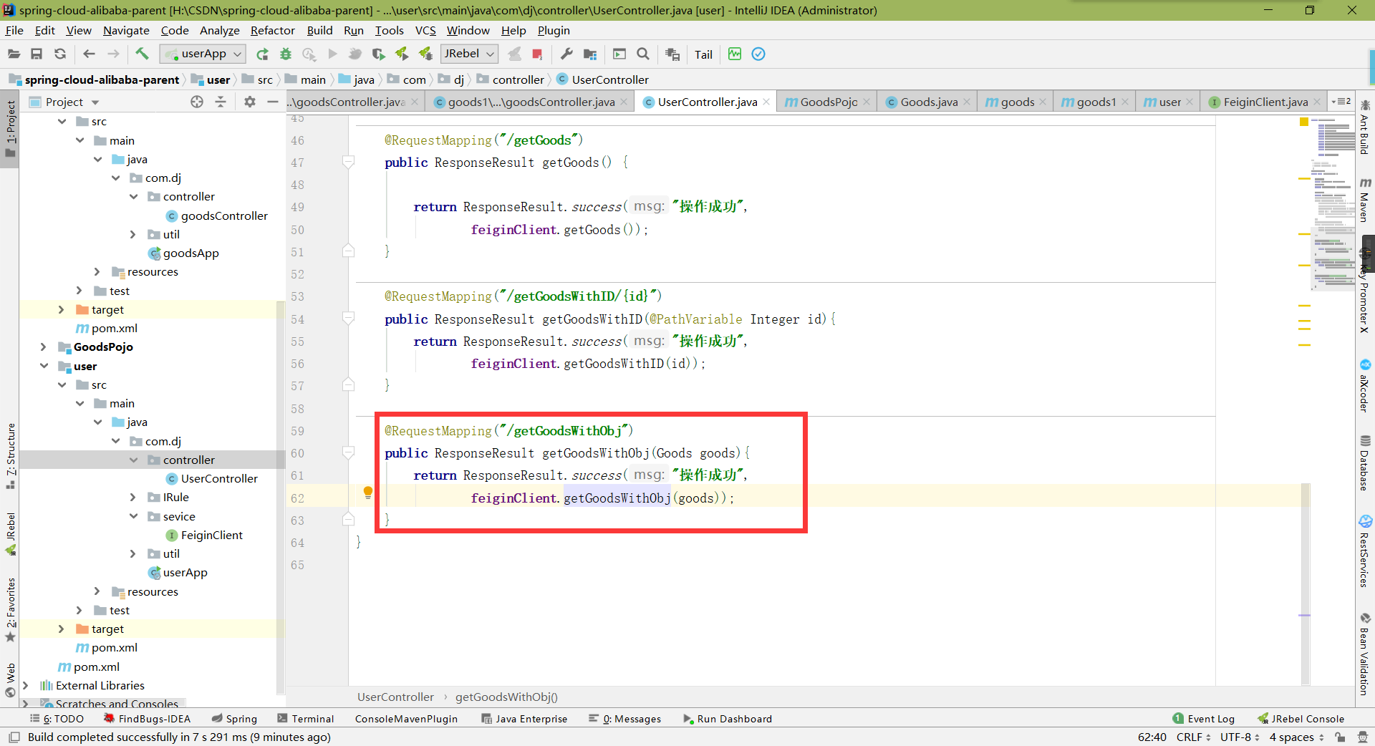This screenshot has height=746, width=1375.
Task: Collapse the user module node
Action: click(44, 366)
